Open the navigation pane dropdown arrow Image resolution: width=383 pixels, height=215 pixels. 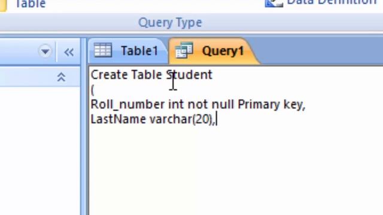(x=45, y=51)
